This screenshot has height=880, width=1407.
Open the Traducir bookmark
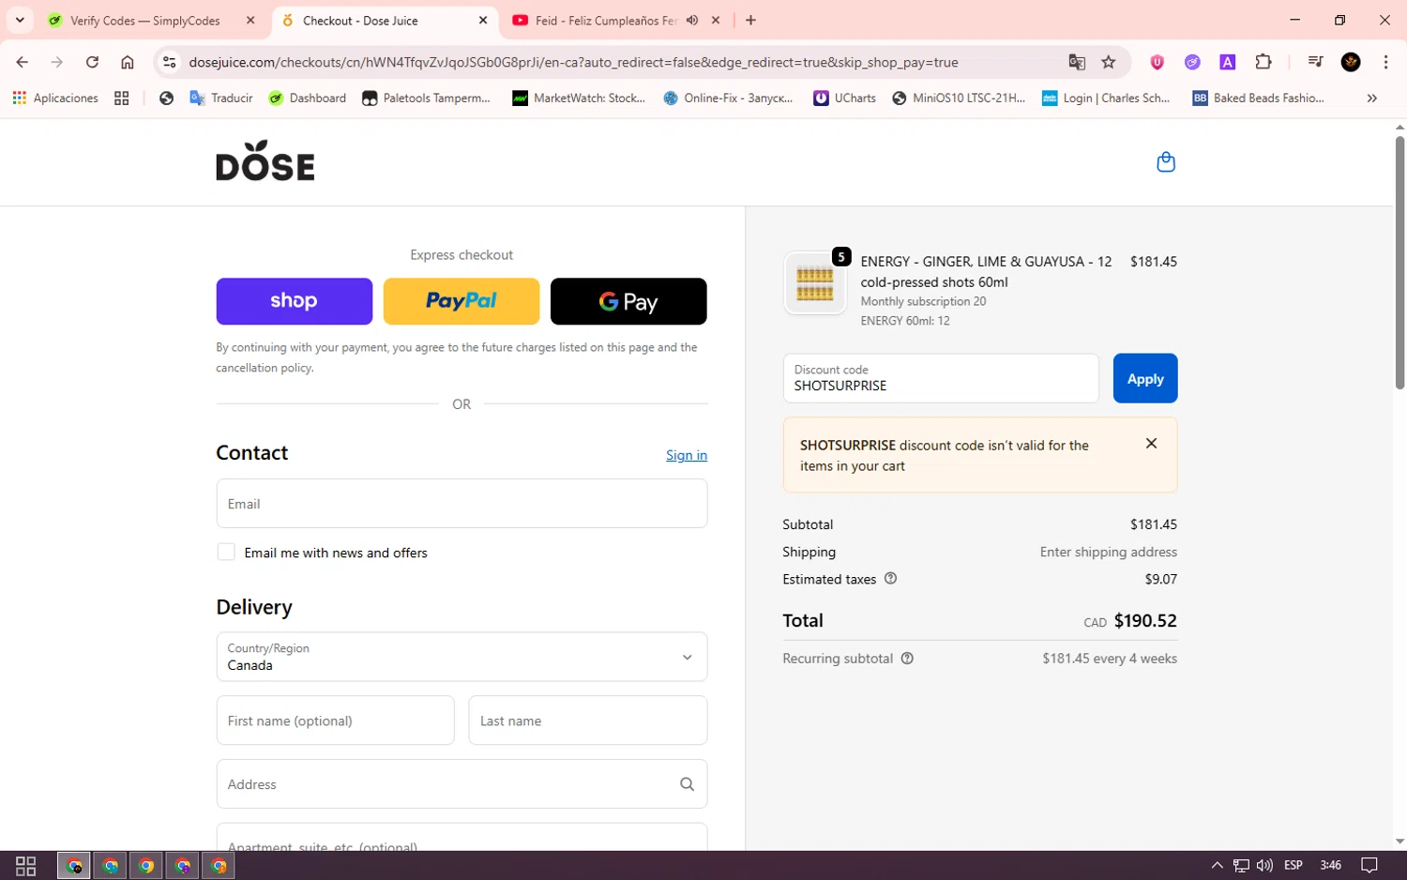tap(221, 98)
